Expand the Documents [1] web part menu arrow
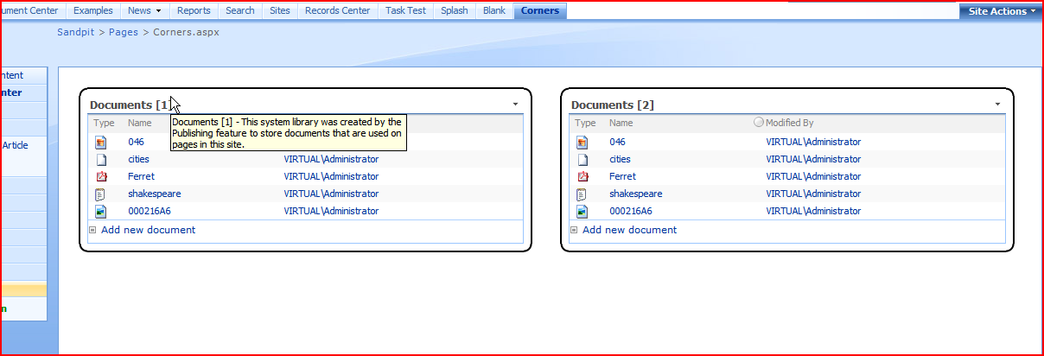Image resolution: width=1044 pixels, height=356 pixels. pyautogui.click(x=515, y=105)
